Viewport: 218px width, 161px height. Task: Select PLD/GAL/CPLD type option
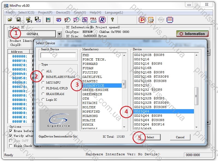pos(43,88)
